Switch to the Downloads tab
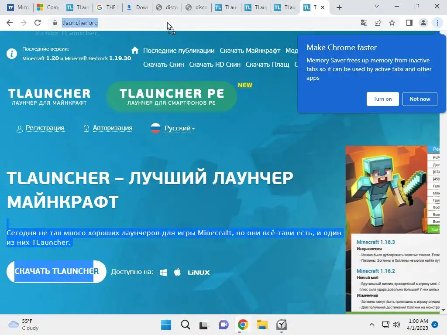The height and width of the screenshot is (335, 447). tap(137, 7)
